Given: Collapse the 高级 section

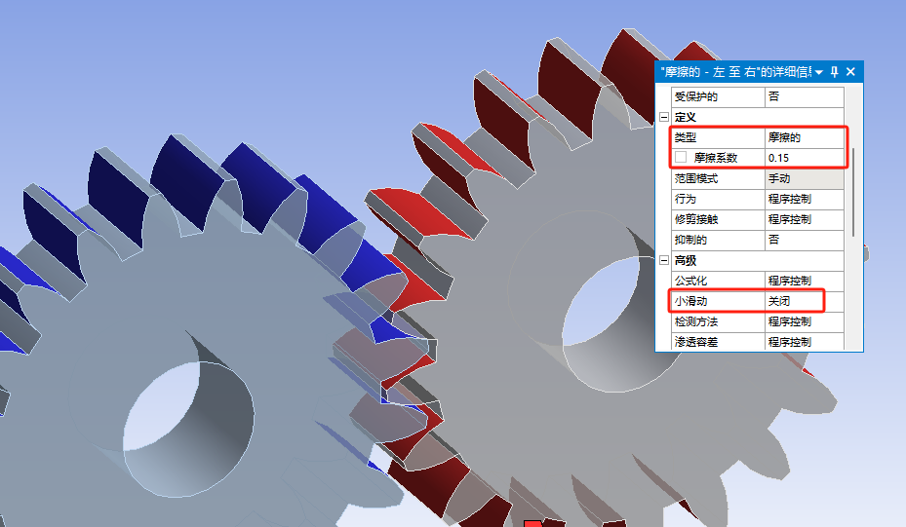Looking at the screenshot, I should coord(664,260).
